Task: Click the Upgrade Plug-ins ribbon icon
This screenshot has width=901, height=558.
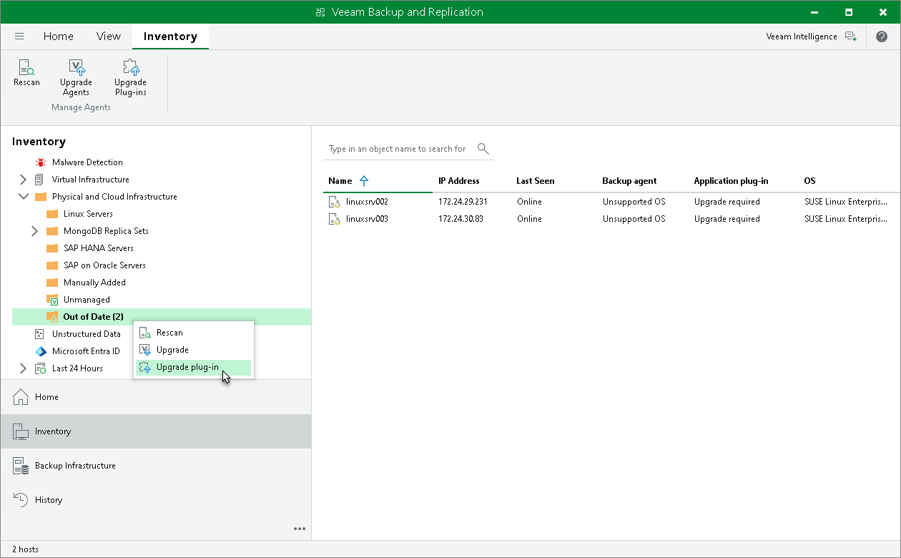Action: [x=130, y=77]
